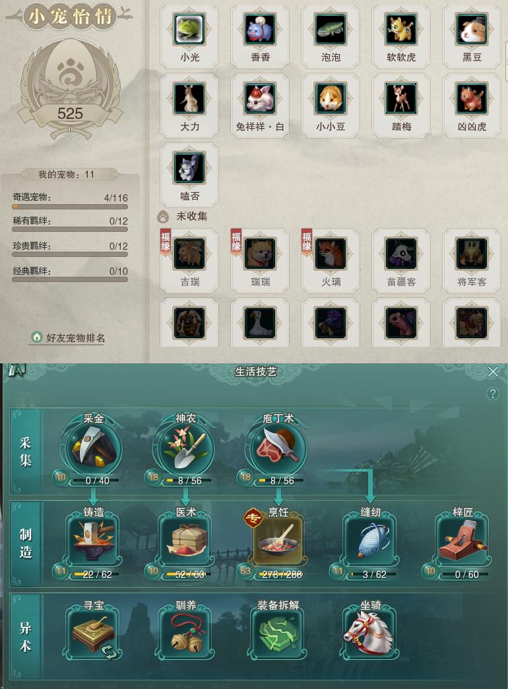Select the 坐骑 mount horse icon
Screen dimensions: 508x689
tap(371, 633)
